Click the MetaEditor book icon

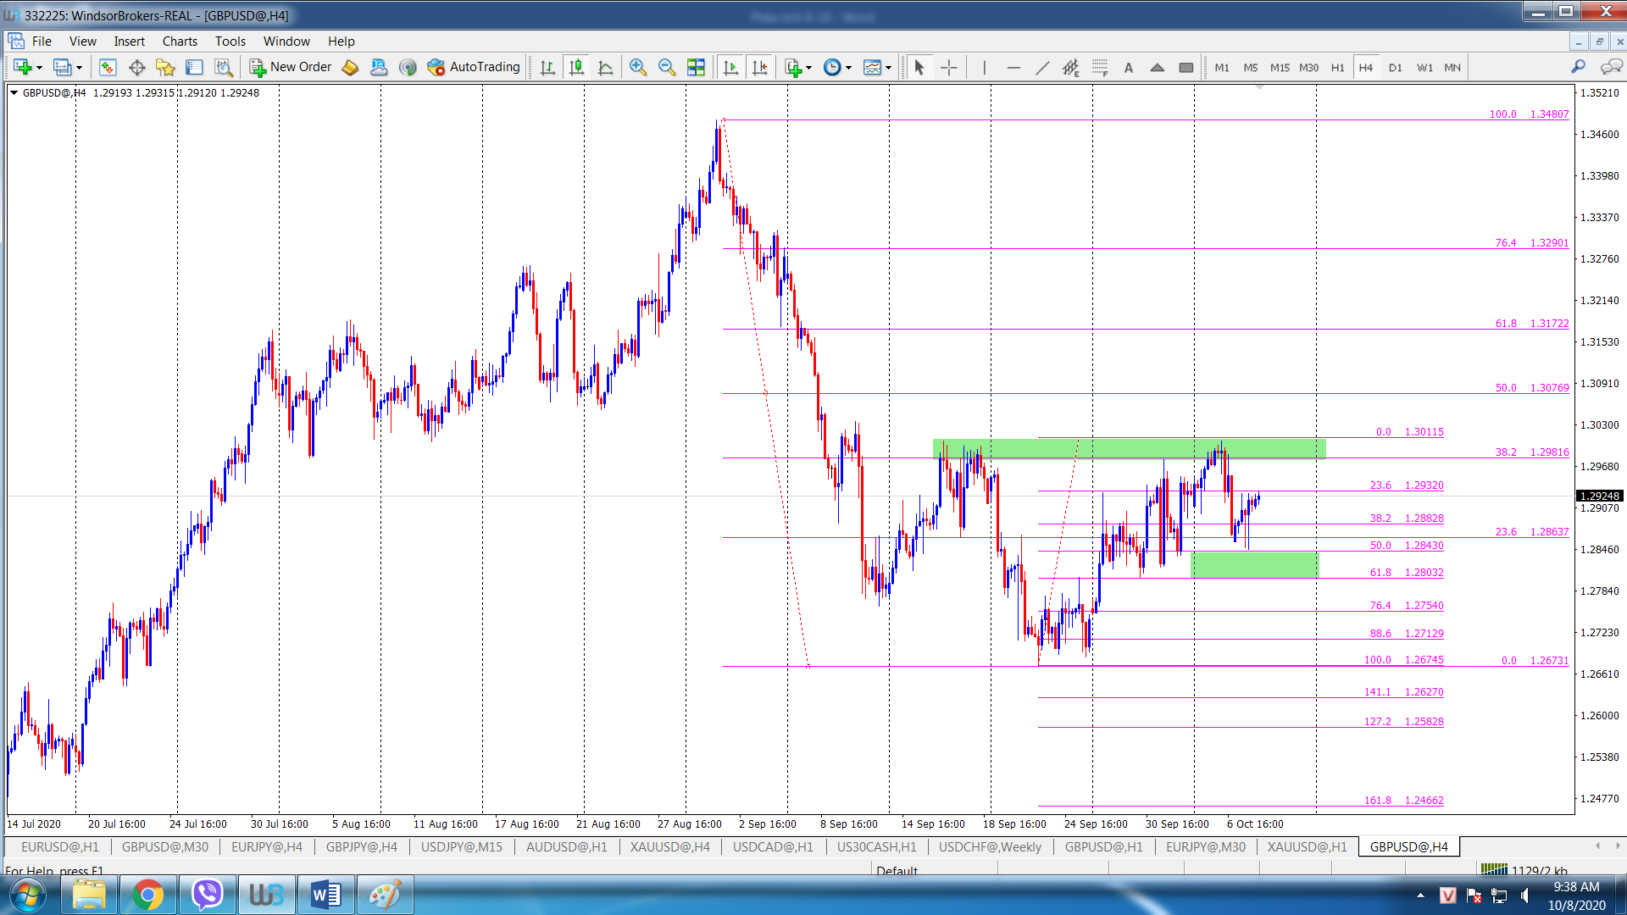coord(350,67)
